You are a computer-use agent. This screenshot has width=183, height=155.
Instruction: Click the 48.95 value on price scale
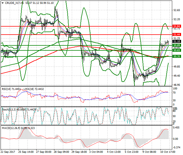(x=176, y=85)
